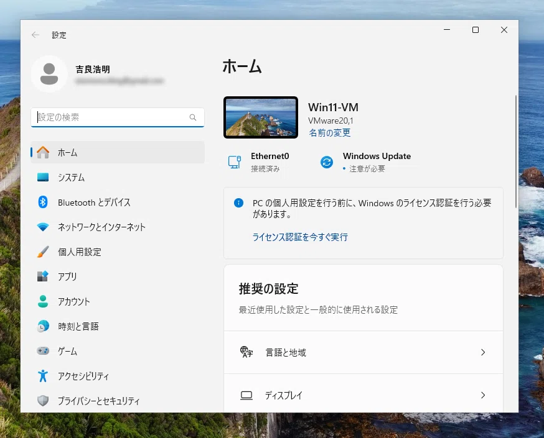
Task: Open 時刻と言語 category label
Action: pos(78,327)
